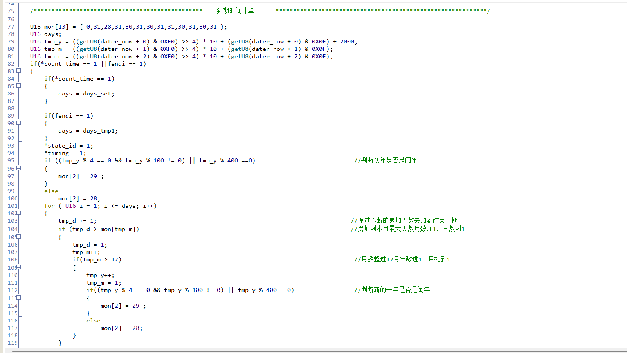Image resolution: width=627 pixels, height=353 pixels.
Task: Click line number 77 in the gutter
Action: coord(11,27)
